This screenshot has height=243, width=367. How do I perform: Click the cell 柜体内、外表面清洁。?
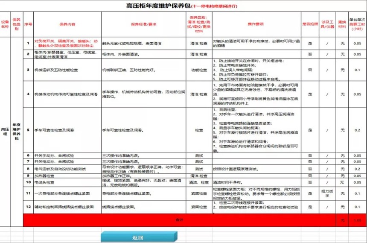coord(143,54)
